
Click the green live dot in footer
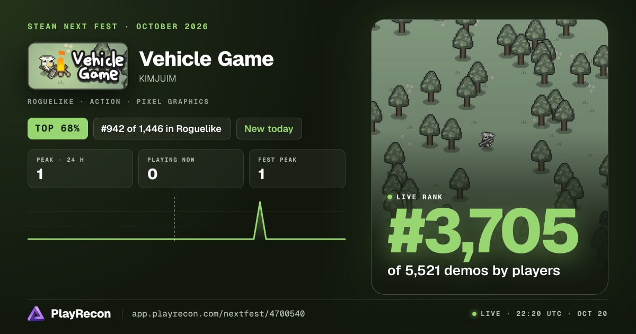(474, 314)
